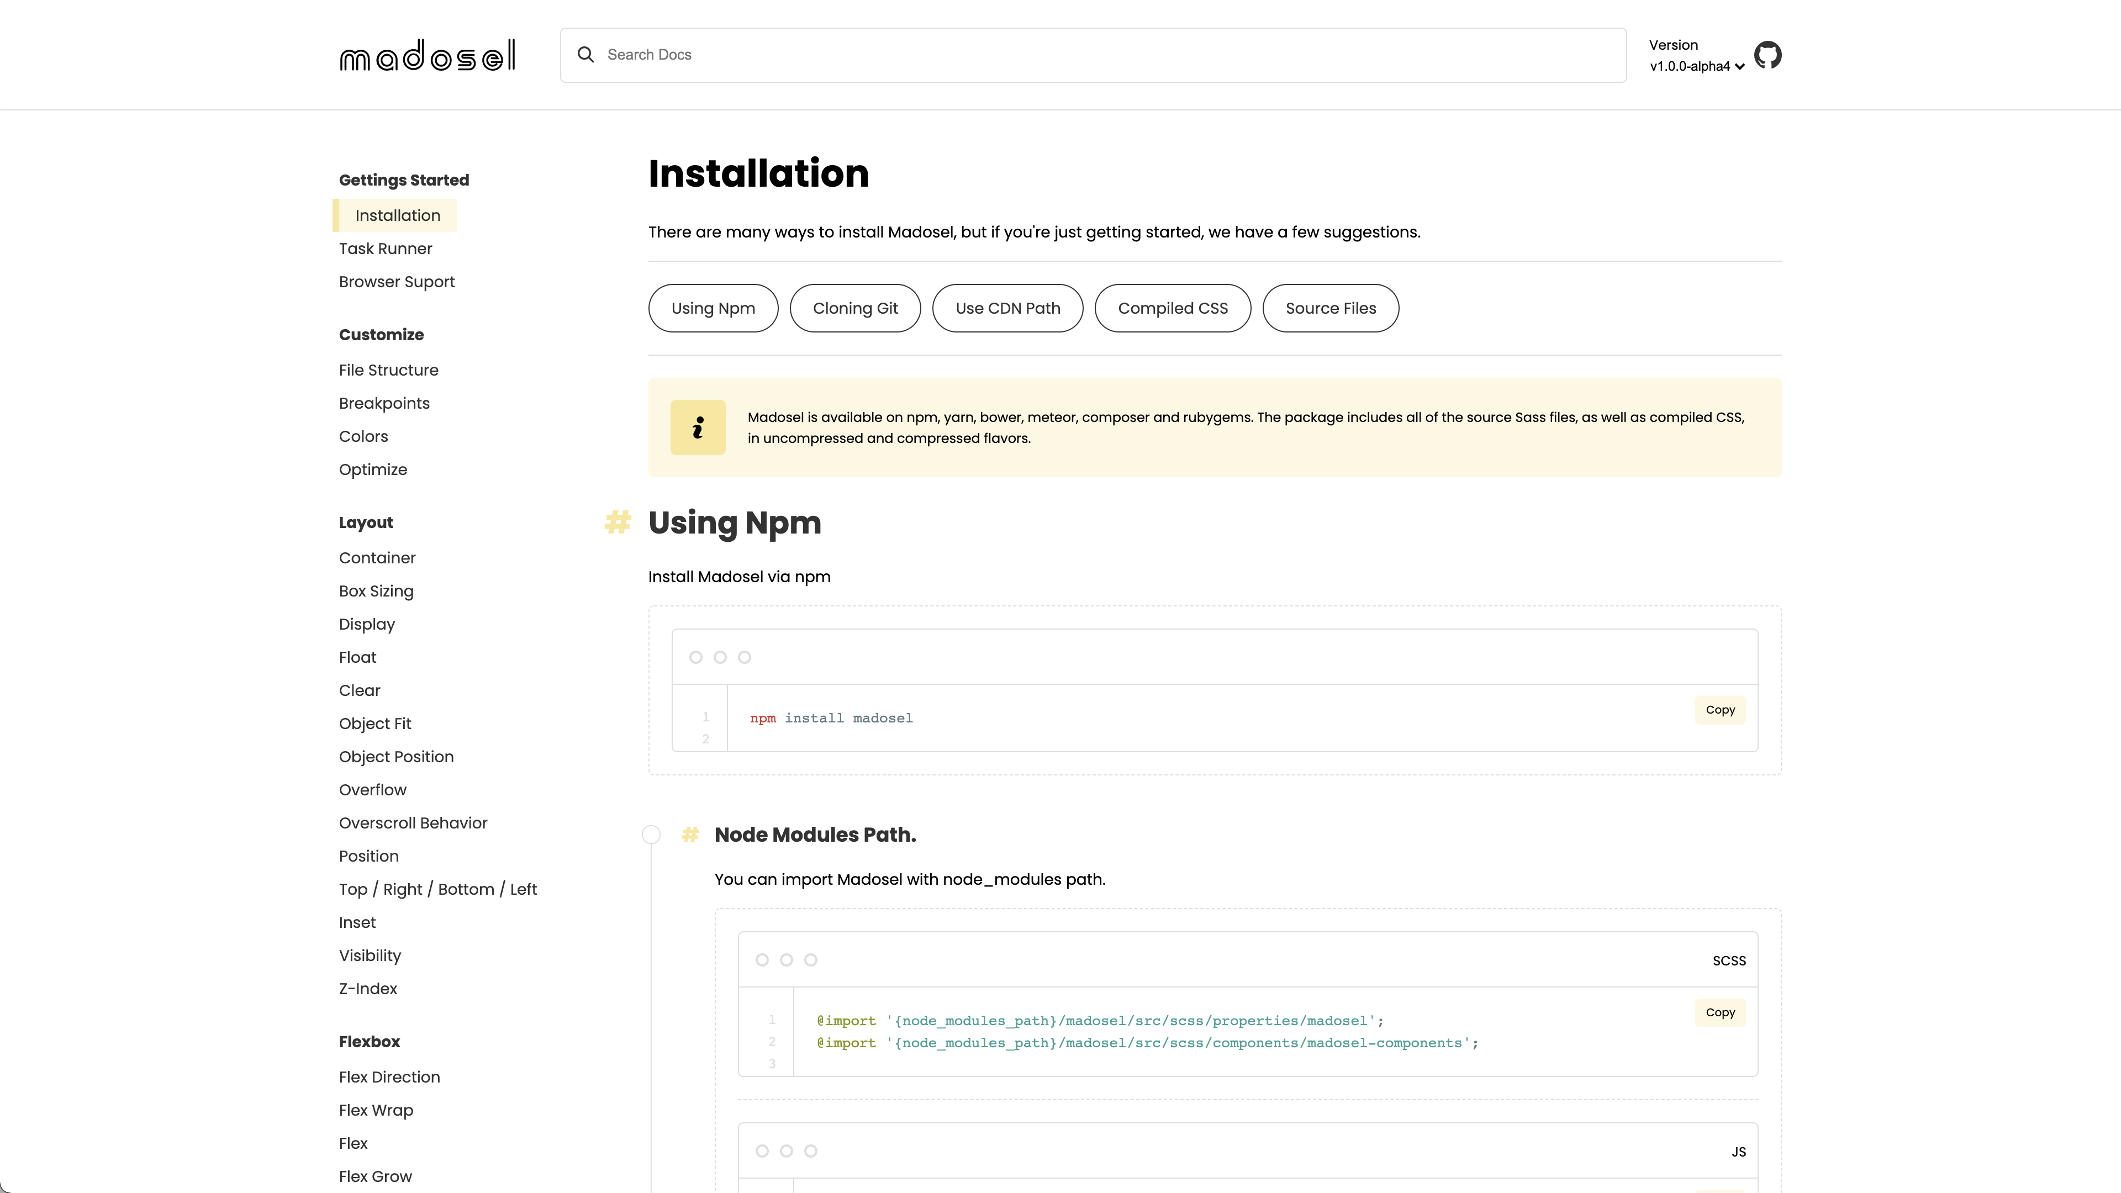The image size is (2121, 1193).
Task: Click the hash anchor beside Node Modules Path
Action: [x=690, y=834]
